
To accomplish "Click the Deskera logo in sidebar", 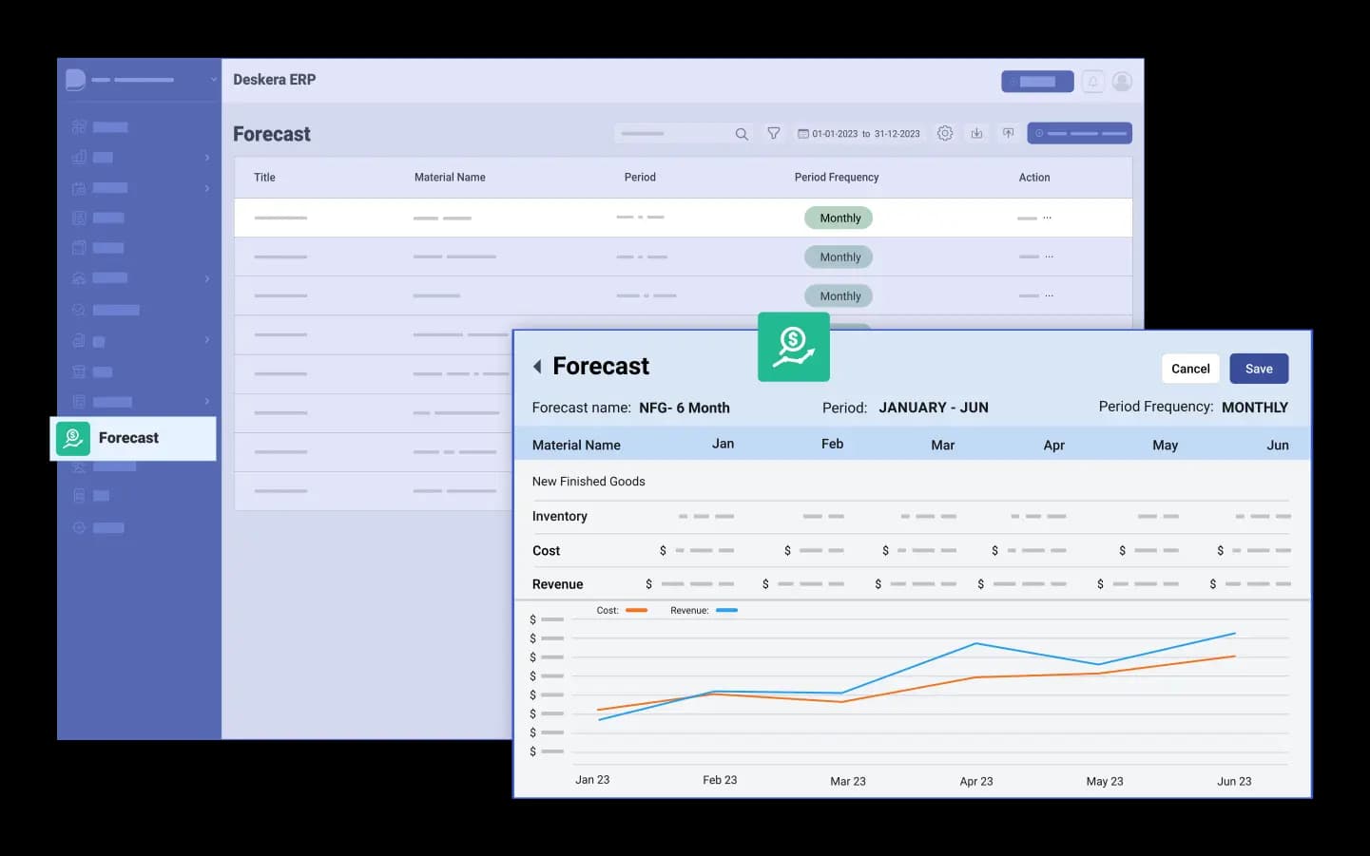I will pyautogui.click(x=76, y=80).
